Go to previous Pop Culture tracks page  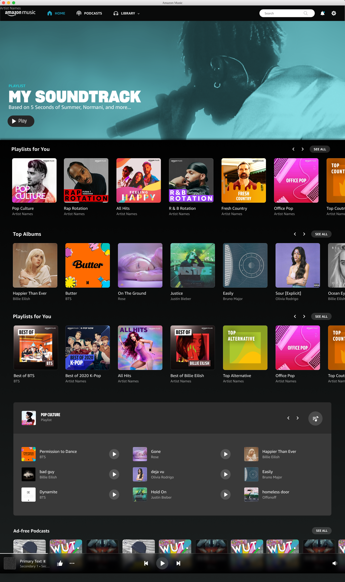coord(288,418)
